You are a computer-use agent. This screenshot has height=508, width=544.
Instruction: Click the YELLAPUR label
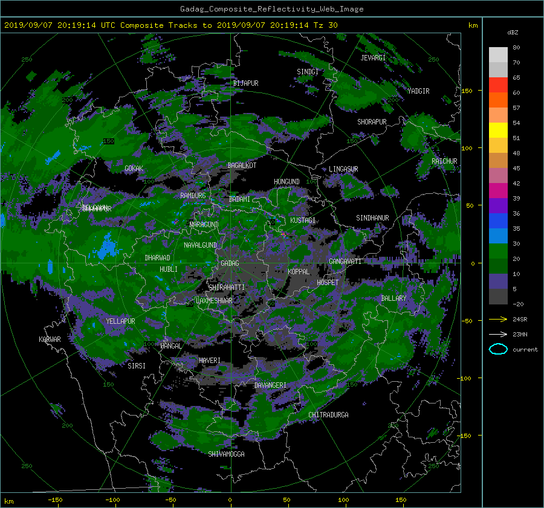[x=120, y=321]
